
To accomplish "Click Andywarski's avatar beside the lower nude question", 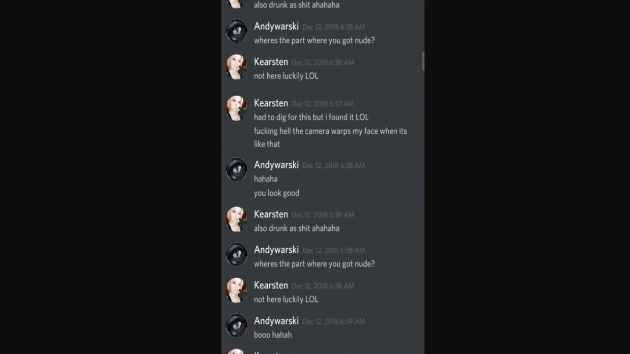I will tap(236, 255).
